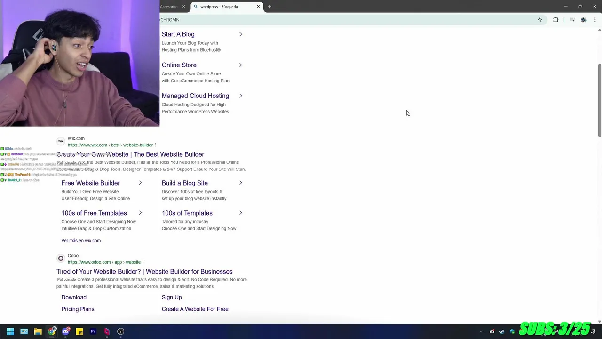This screenshot has height=339, width=602.
Task: Open the Odoo Download link
Action: 74,298
